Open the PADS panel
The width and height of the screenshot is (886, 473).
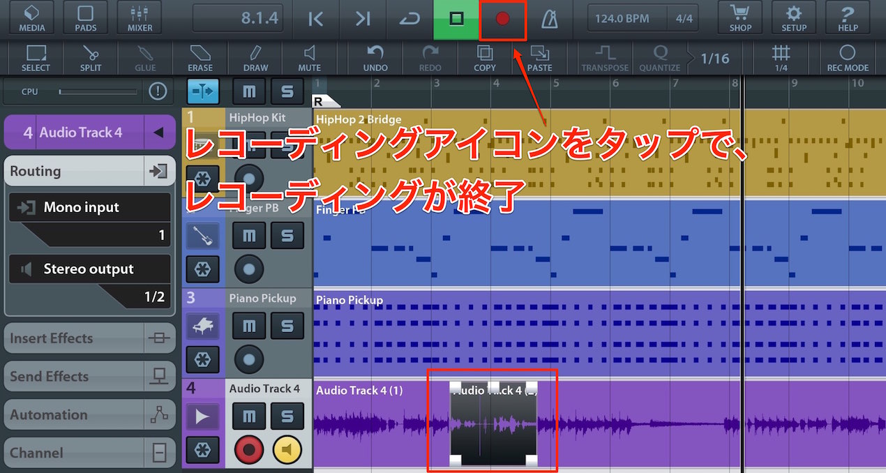coord(86,18)
